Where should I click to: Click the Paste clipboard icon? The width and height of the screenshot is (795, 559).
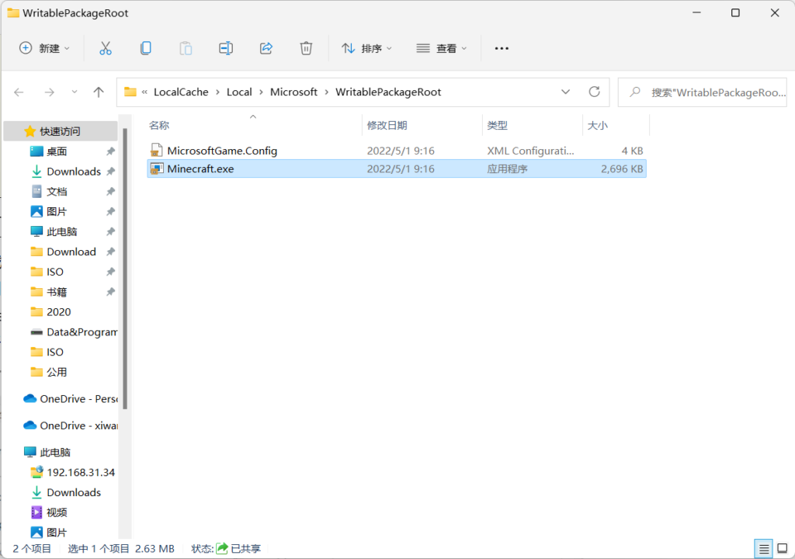(186, 48)
